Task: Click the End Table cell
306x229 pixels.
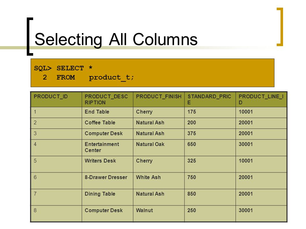Action: pos(107,112)
